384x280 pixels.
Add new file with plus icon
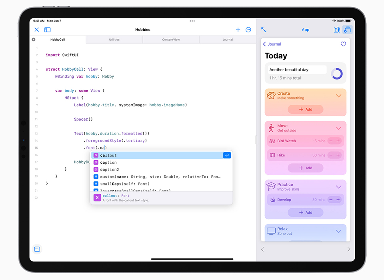pos(238,30)
